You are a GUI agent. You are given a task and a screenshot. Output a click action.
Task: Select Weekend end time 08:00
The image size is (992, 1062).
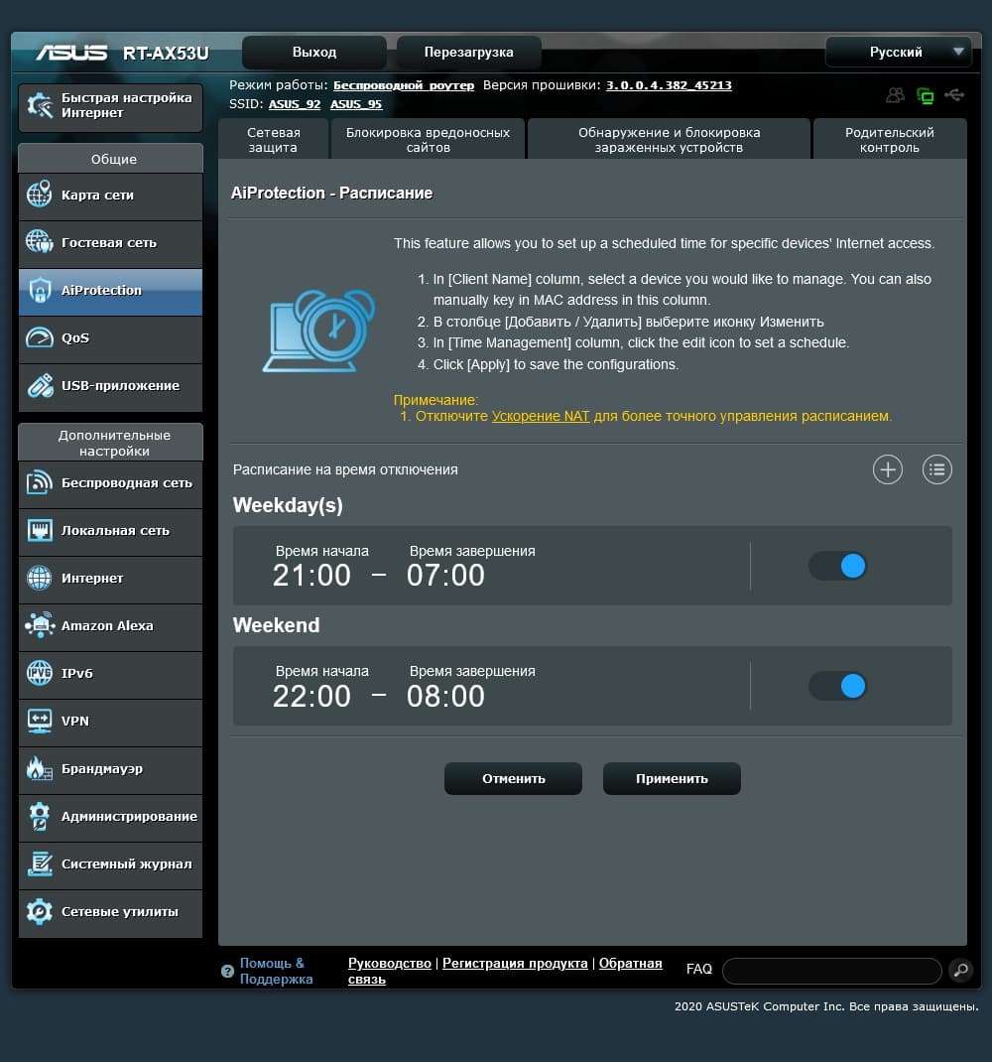[x=445, y=697]
